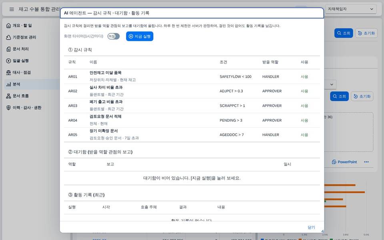Image resolution: width=384 pixels, height=240 pixels.
Task: Click the 호출 주체 column header
Action: 149,207
